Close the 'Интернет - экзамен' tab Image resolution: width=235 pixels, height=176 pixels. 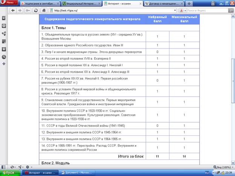140,4
